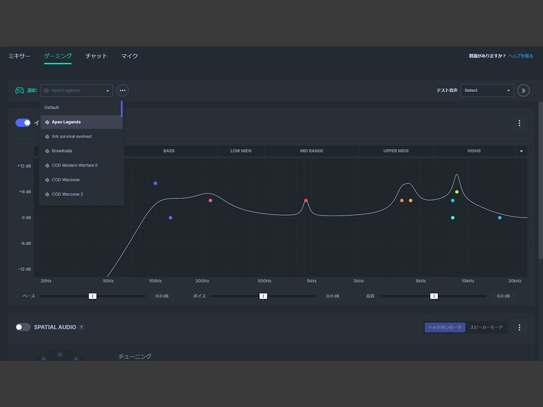This screenshot has width=543, height=407.
Task: Click the main page vertical scrollbar
Action: [x=540, y=180]
